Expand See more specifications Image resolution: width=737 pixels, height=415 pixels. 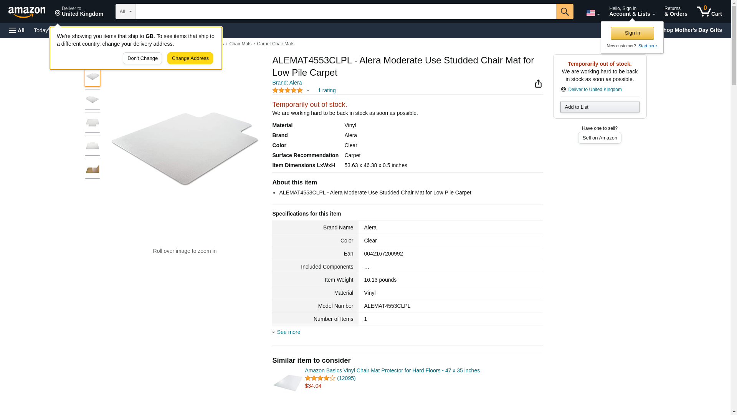coord(288,332)
